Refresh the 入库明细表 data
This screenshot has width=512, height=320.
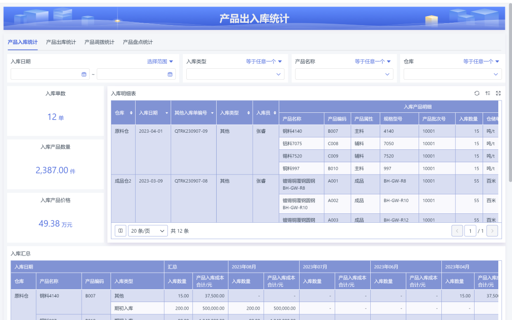[x=477, y=93]
